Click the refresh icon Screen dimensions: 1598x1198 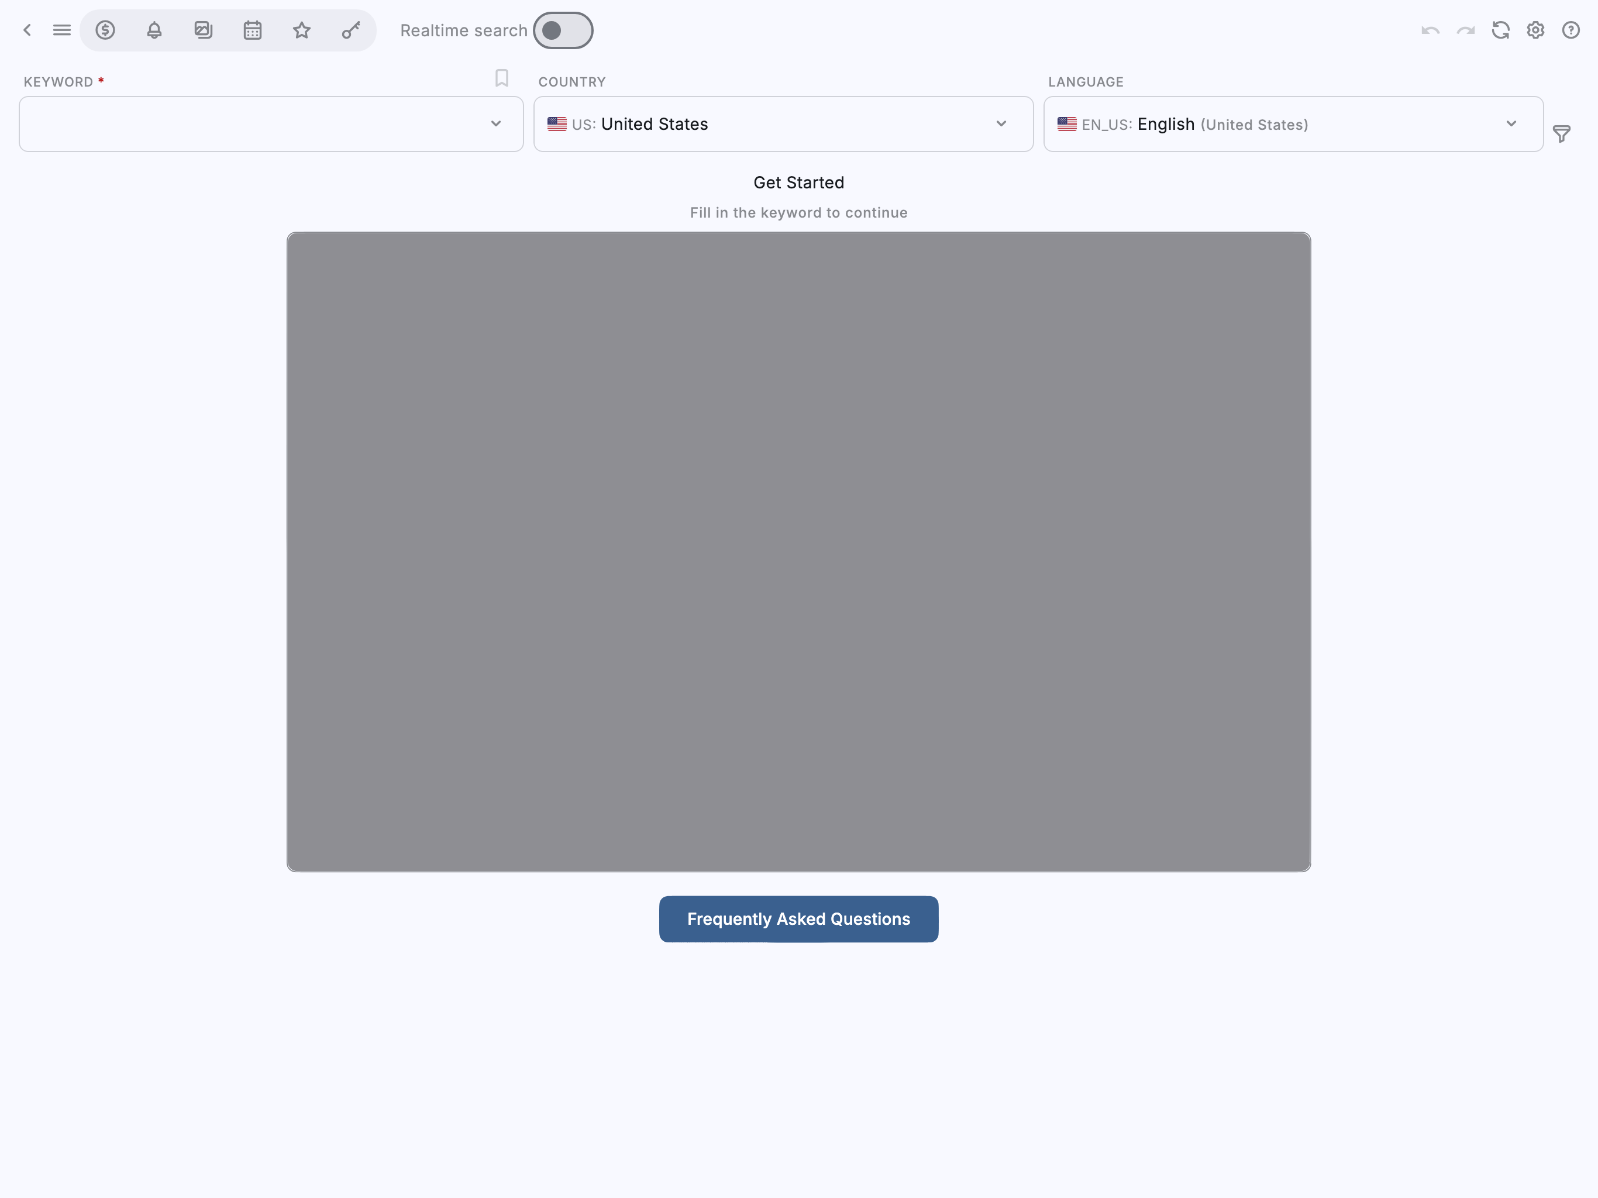point(1501,30)
